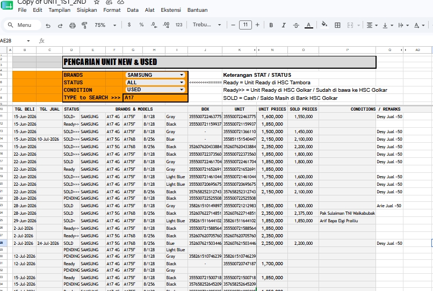Open merge cells dropdown arrow

tap(358, 25)
